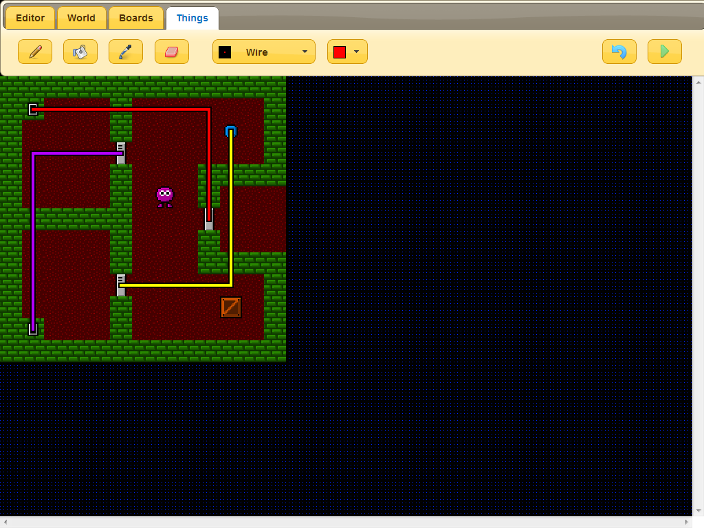Click the blue button at yellow wire top
Screen dimensions: 704x528
[231, 131]
